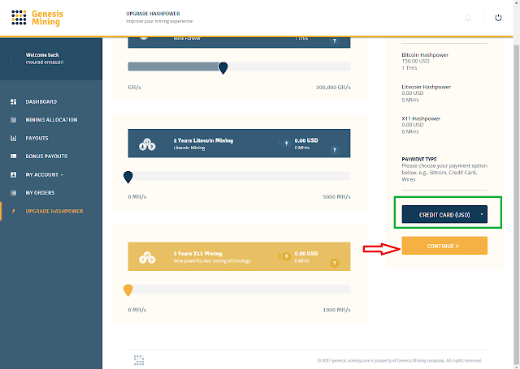Open the notifications bell icon

click(x=468, y=18)
